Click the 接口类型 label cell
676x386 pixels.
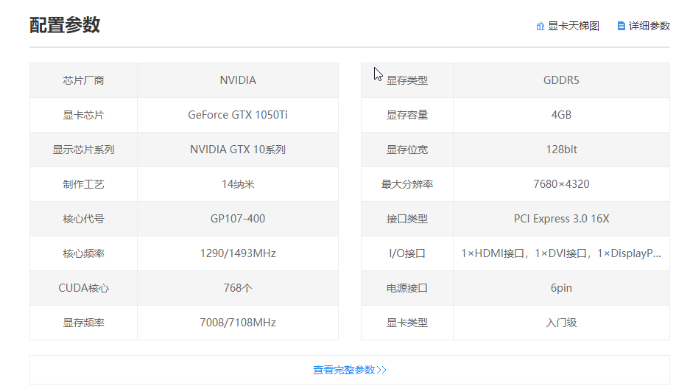tap(407, 219)
